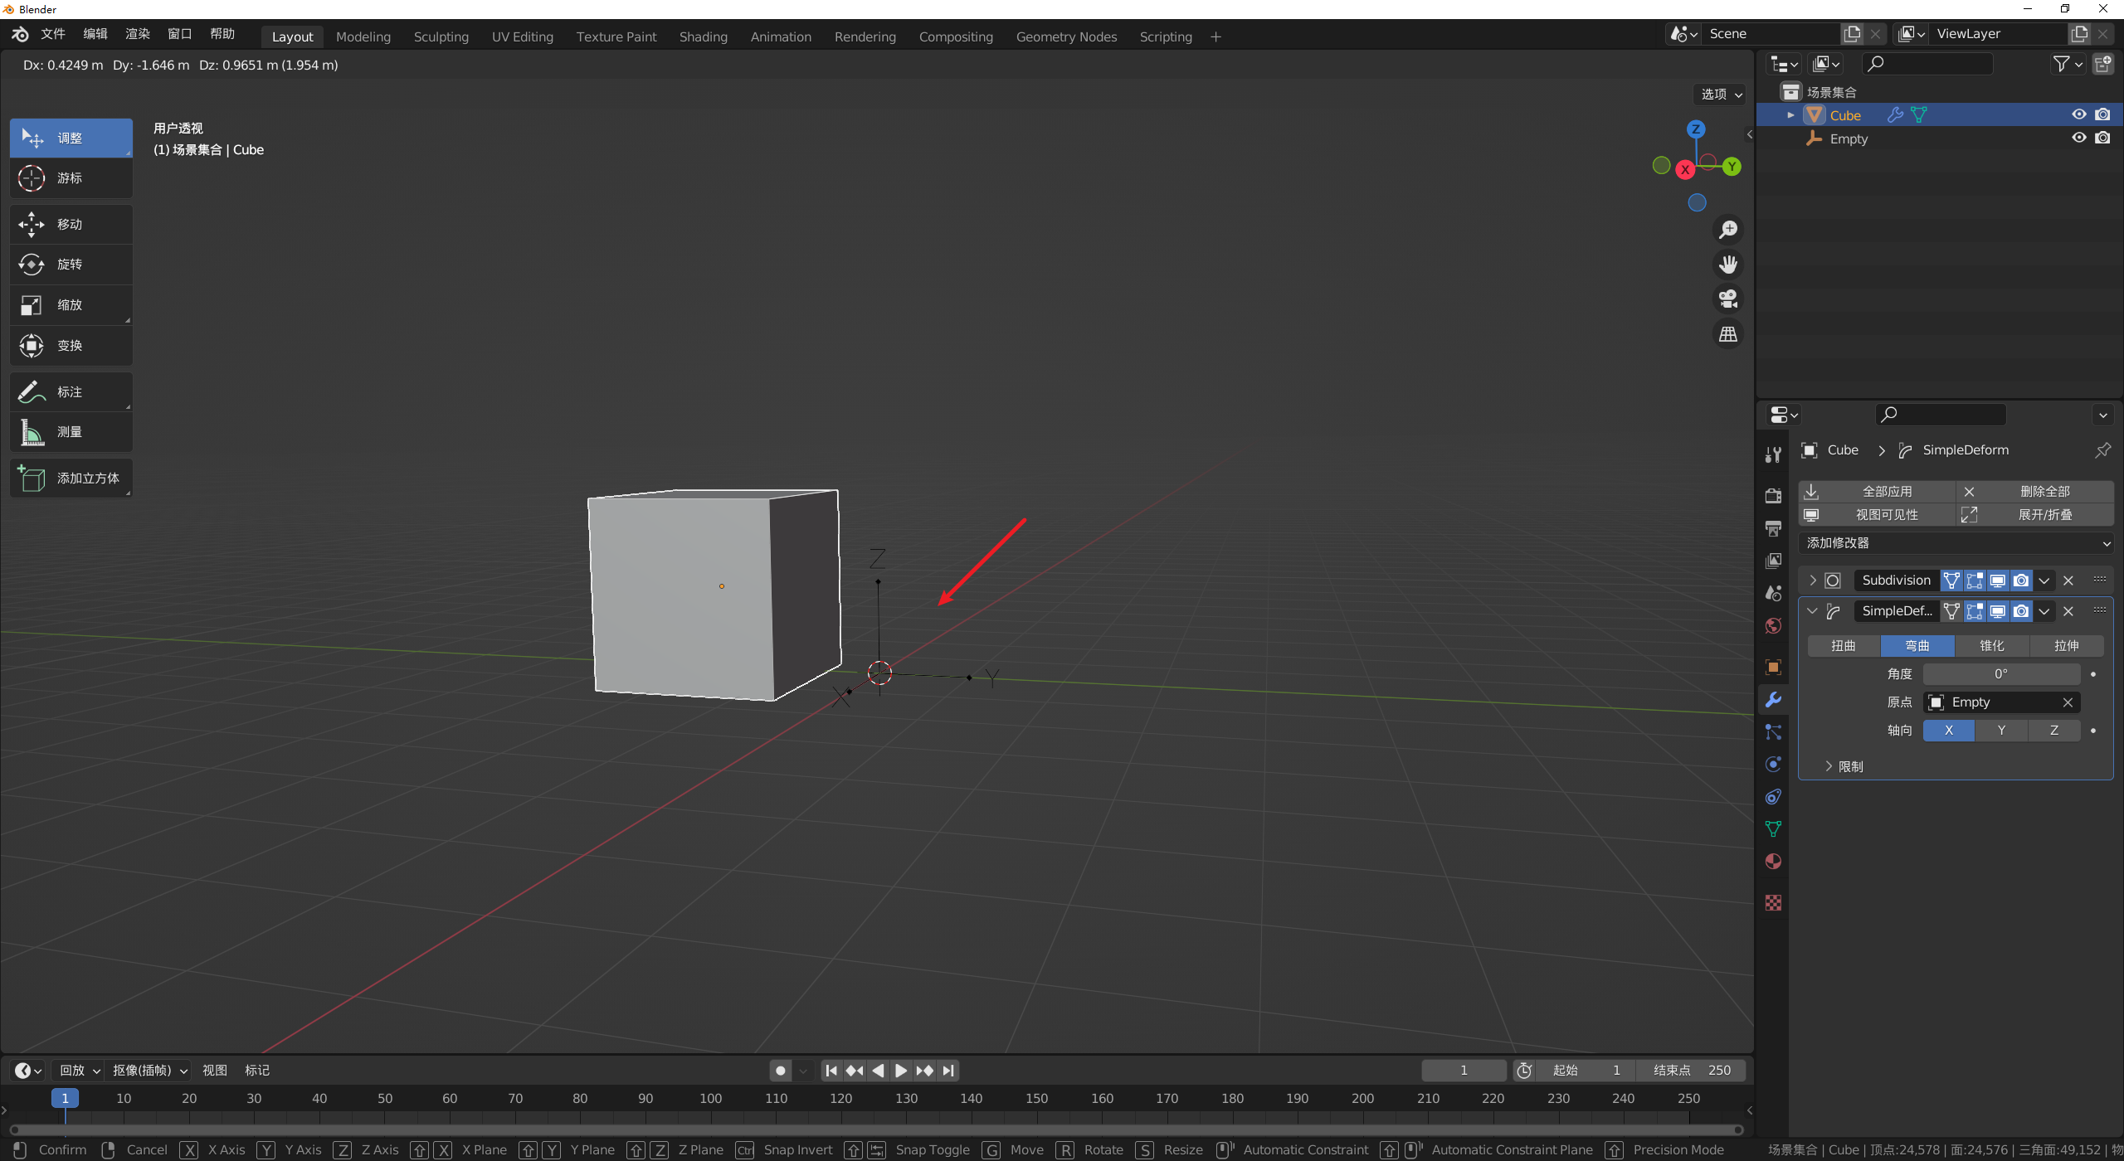Click the camera view icon in viewport
This screenshot has height=1161, width=2124.
click(x=1728, y=299)
